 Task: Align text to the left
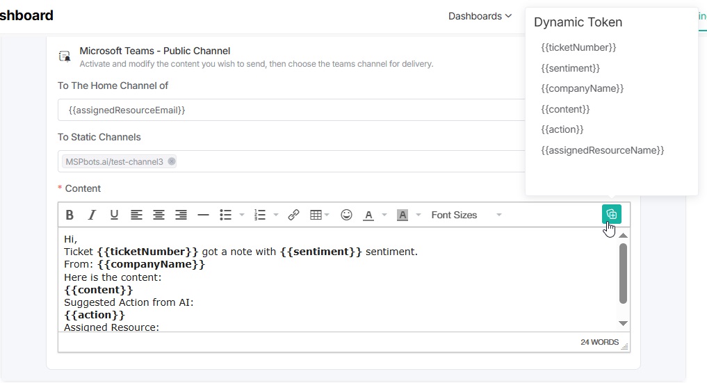click(136, 215)
